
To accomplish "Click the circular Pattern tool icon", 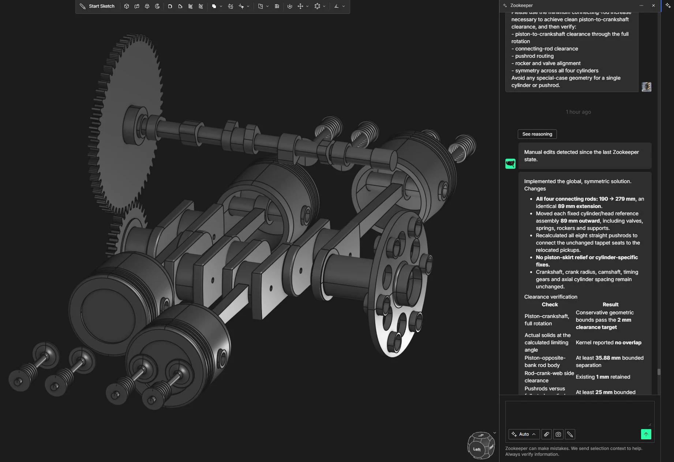I will pyautogui.click(x=317, y=6).
